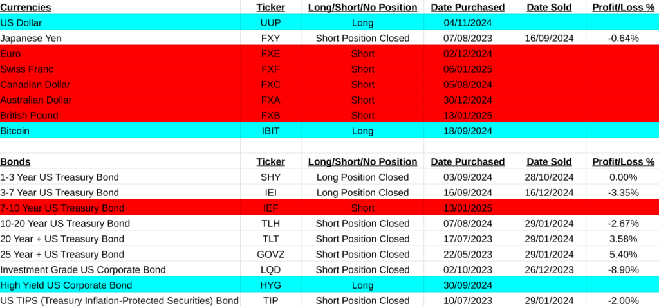Select the -0.64% profit/loss cell
Screen dimensions: 659x306
point(622,38)
